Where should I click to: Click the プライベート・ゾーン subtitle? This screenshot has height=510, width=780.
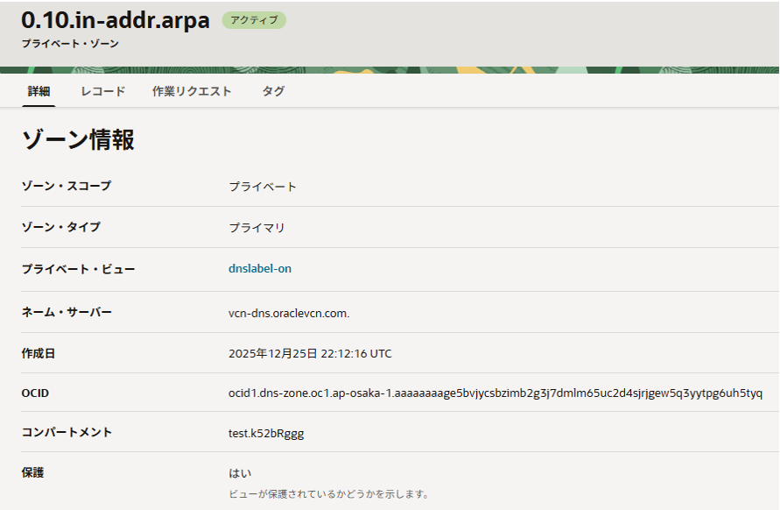click(x=70, y=43)
